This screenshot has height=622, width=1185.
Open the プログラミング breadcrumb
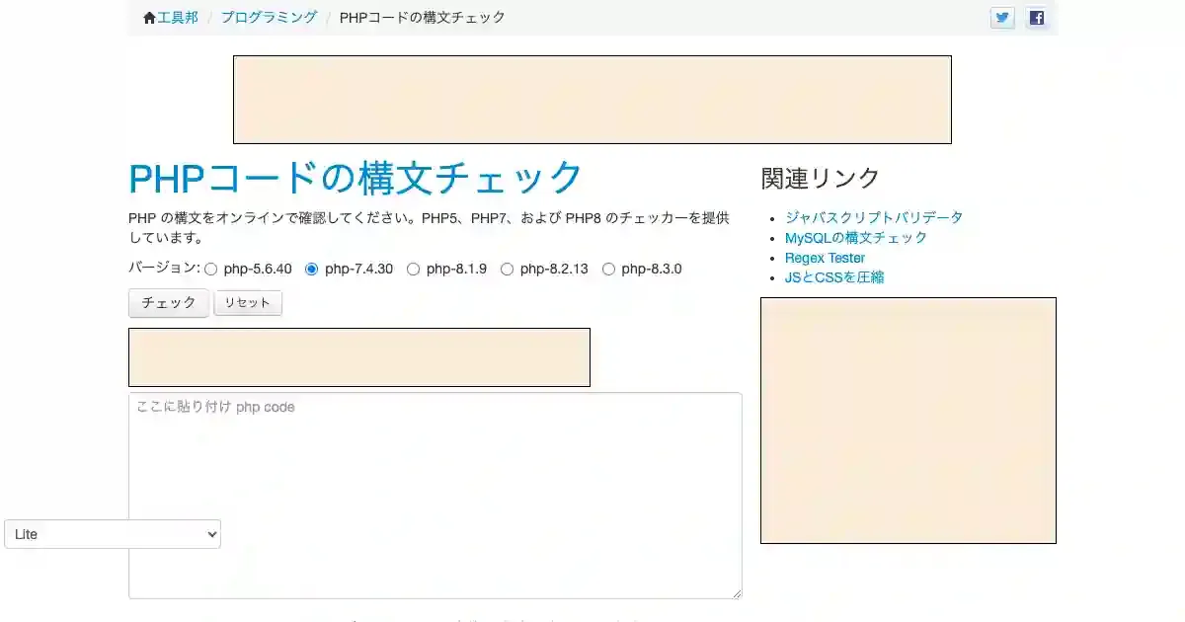pos(269,18)
